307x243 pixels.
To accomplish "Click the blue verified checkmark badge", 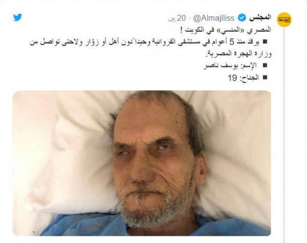I will [242, 18].
